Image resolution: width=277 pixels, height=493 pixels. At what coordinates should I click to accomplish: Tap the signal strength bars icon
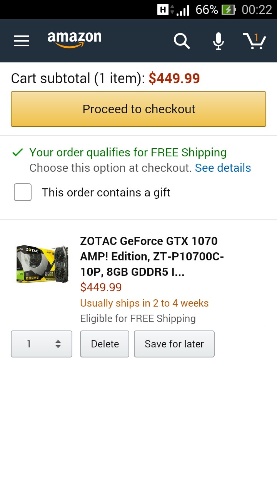point(183,10)
